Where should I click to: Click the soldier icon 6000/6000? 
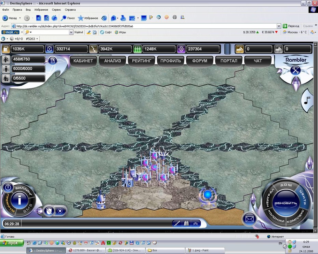(x=6, y=69)
